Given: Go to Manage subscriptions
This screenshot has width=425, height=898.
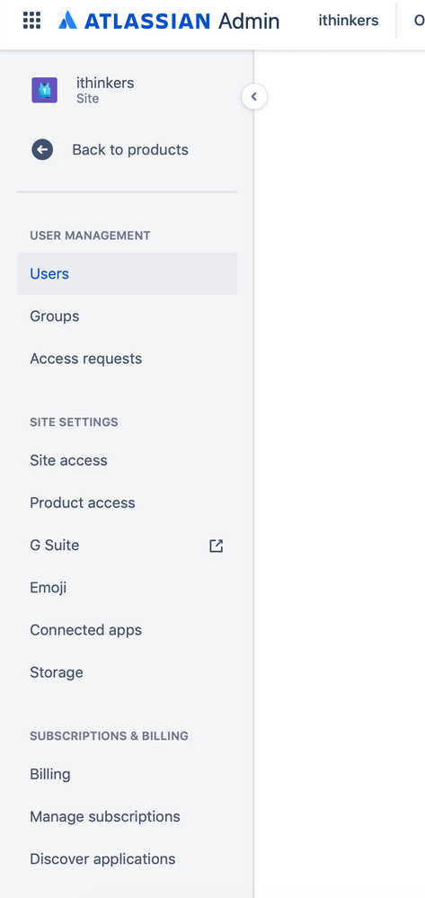Looking at the screenshot, I should click(128, 817).
